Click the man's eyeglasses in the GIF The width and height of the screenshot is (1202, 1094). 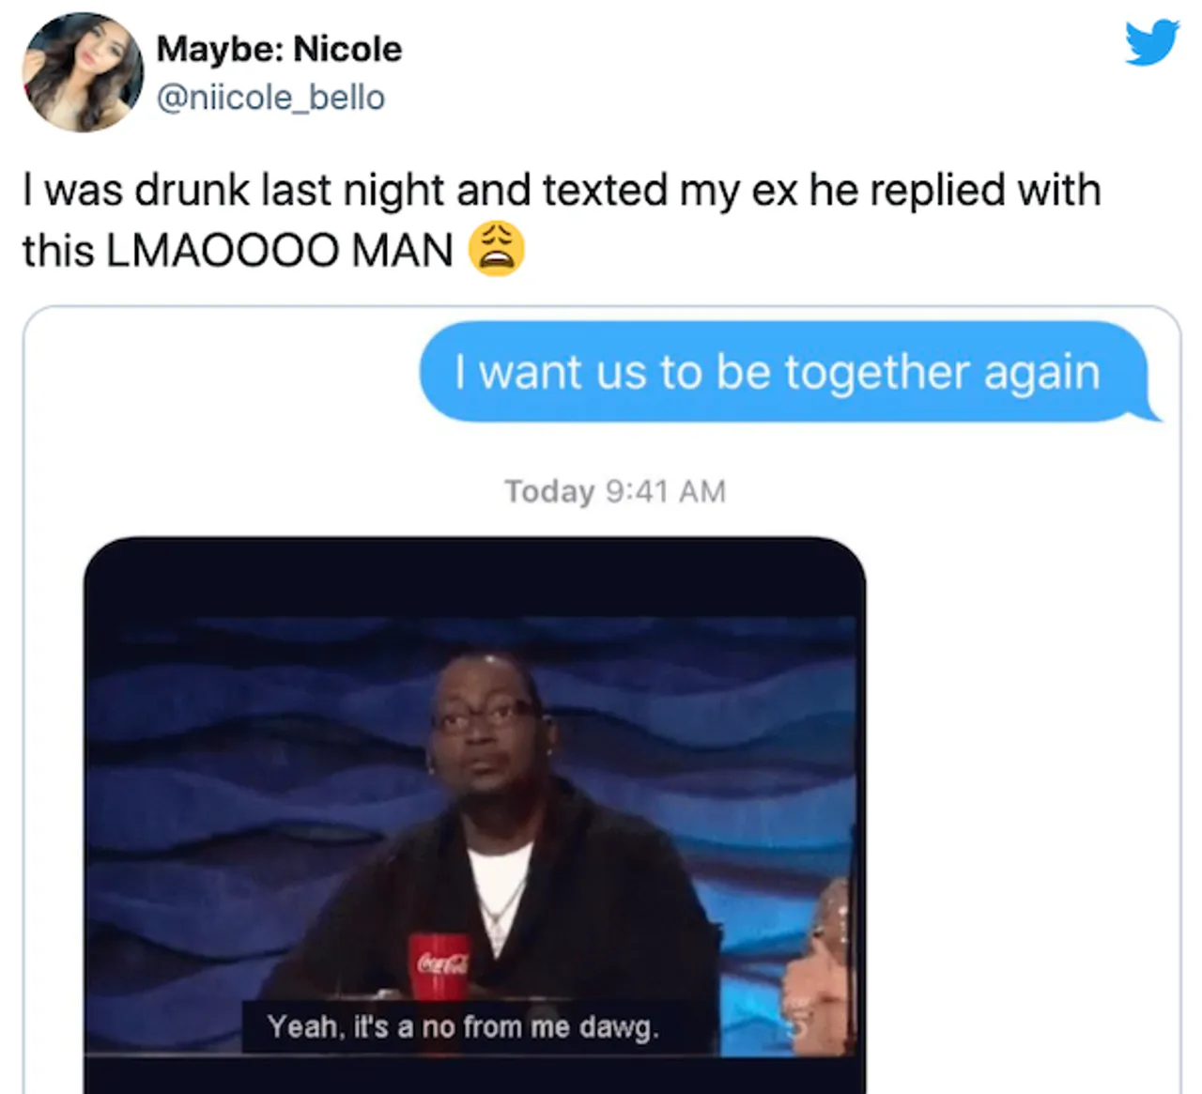pyautogui.click(x=482, y=717)
